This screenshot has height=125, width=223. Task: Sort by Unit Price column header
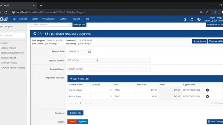pos(141,85)
